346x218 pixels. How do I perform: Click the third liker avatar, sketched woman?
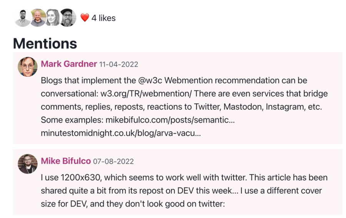point(53,18)
